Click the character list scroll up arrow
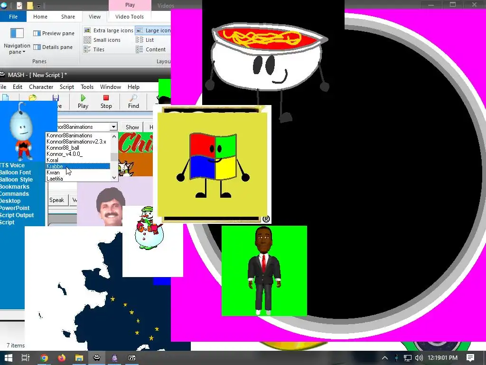Image resolution: width=486 pixels, height=365 pixels. 114,136
